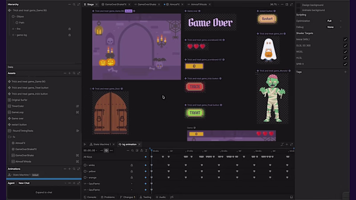Toggle WGSL shader target checkbox

coord(345,52)
